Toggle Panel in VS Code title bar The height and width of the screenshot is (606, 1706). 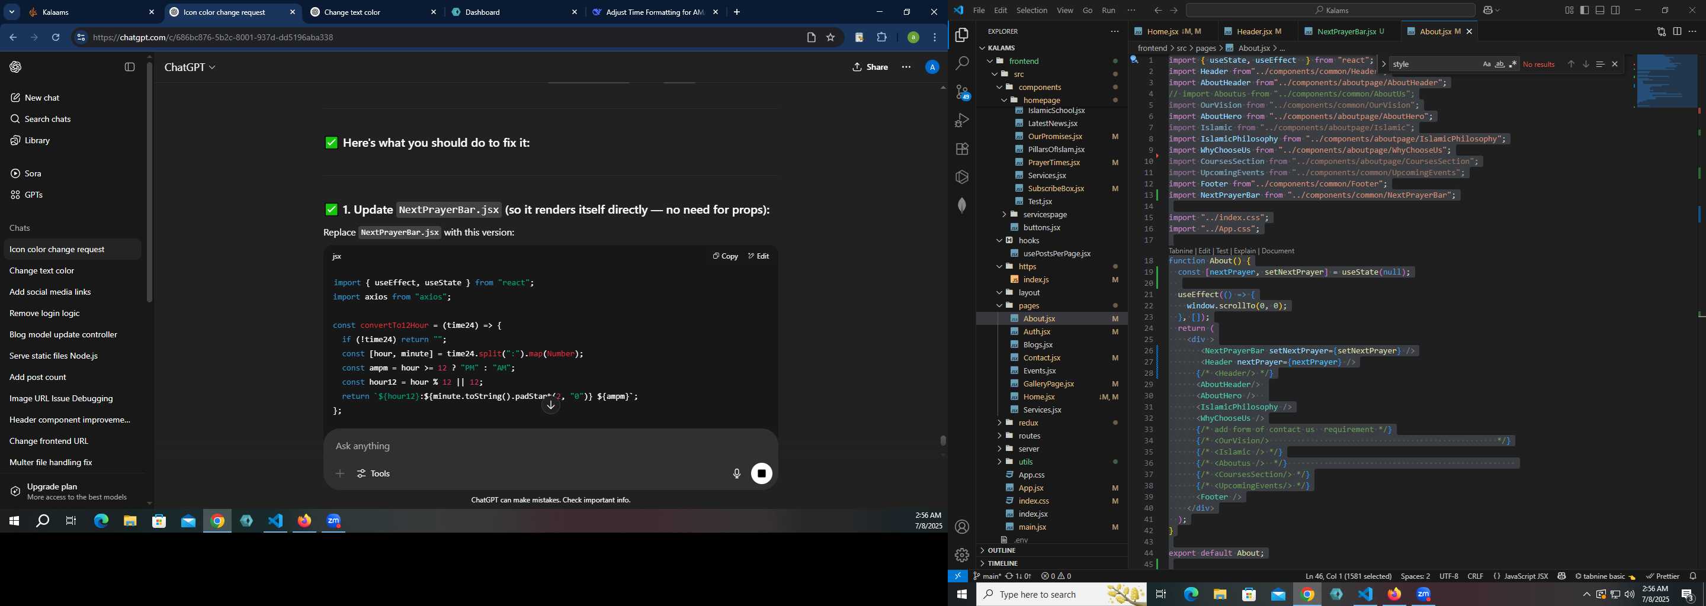coord(1600,11)
